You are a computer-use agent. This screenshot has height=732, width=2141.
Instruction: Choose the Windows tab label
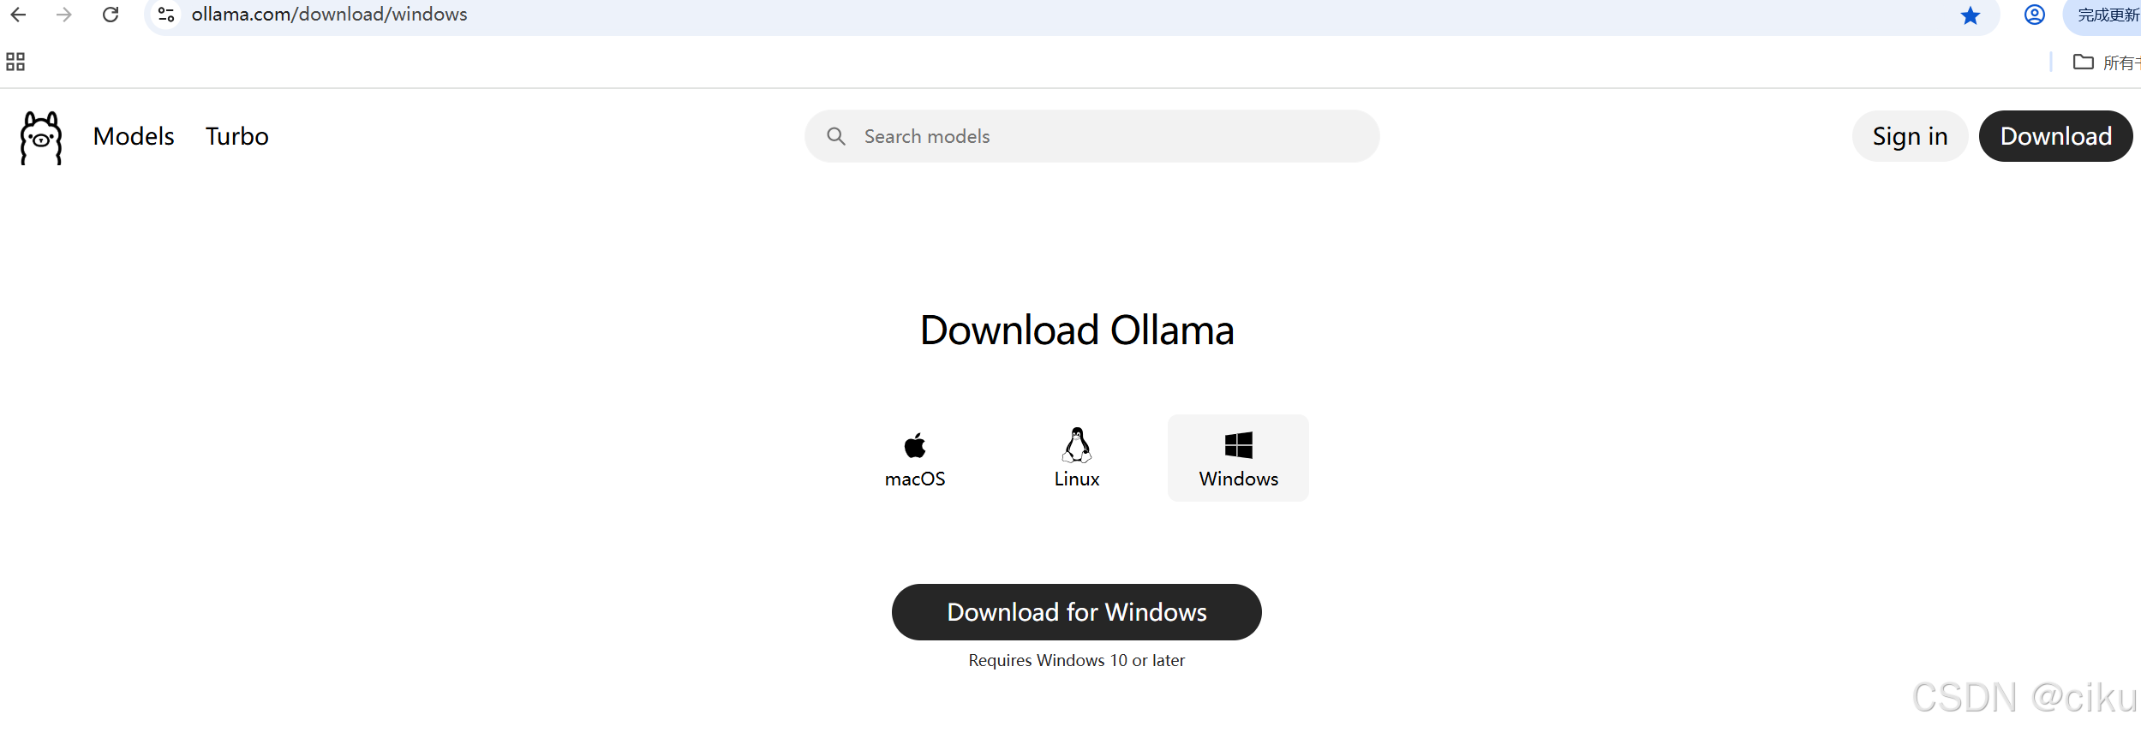coord(1239,479)
